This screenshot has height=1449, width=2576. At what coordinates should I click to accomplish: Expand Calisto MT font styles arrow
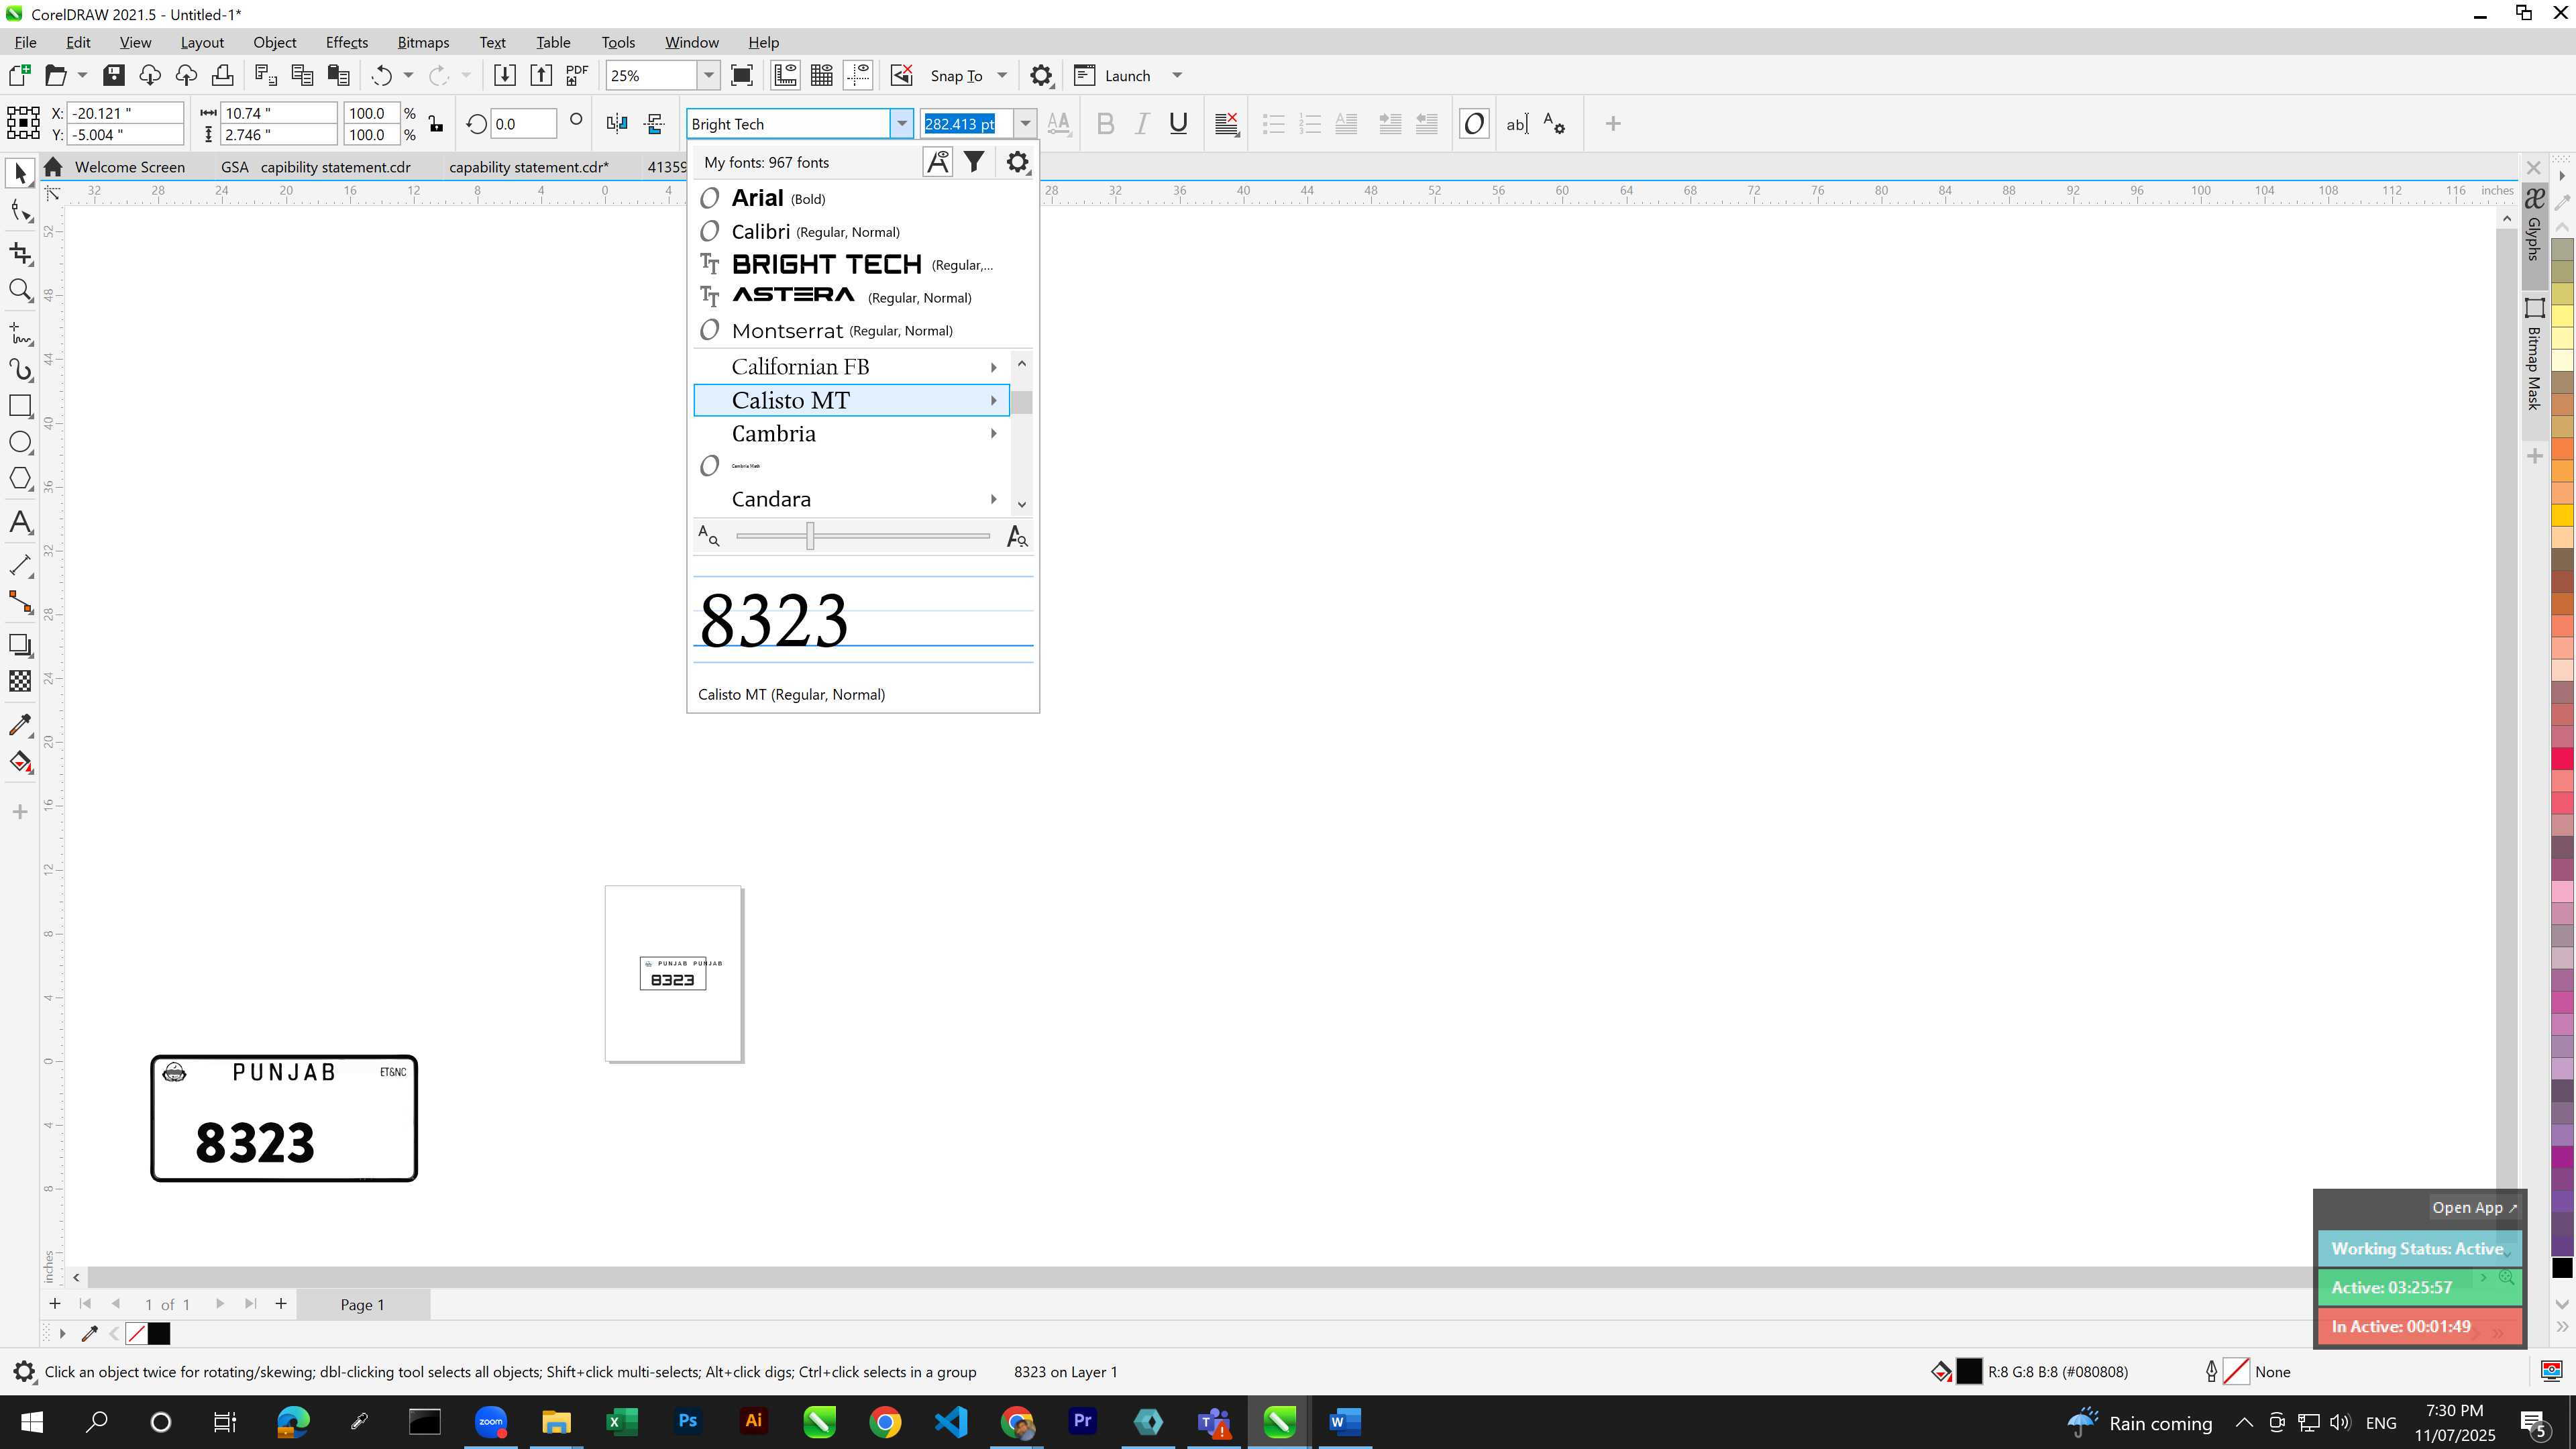pyautogui.click(x=993, y=400)
